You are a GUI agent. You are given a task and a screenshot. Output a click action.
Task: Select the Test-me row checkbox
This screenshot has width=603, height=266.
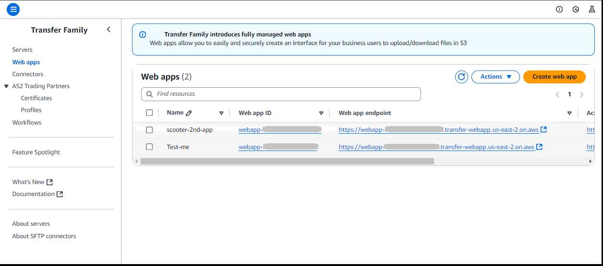click(149, 147)
